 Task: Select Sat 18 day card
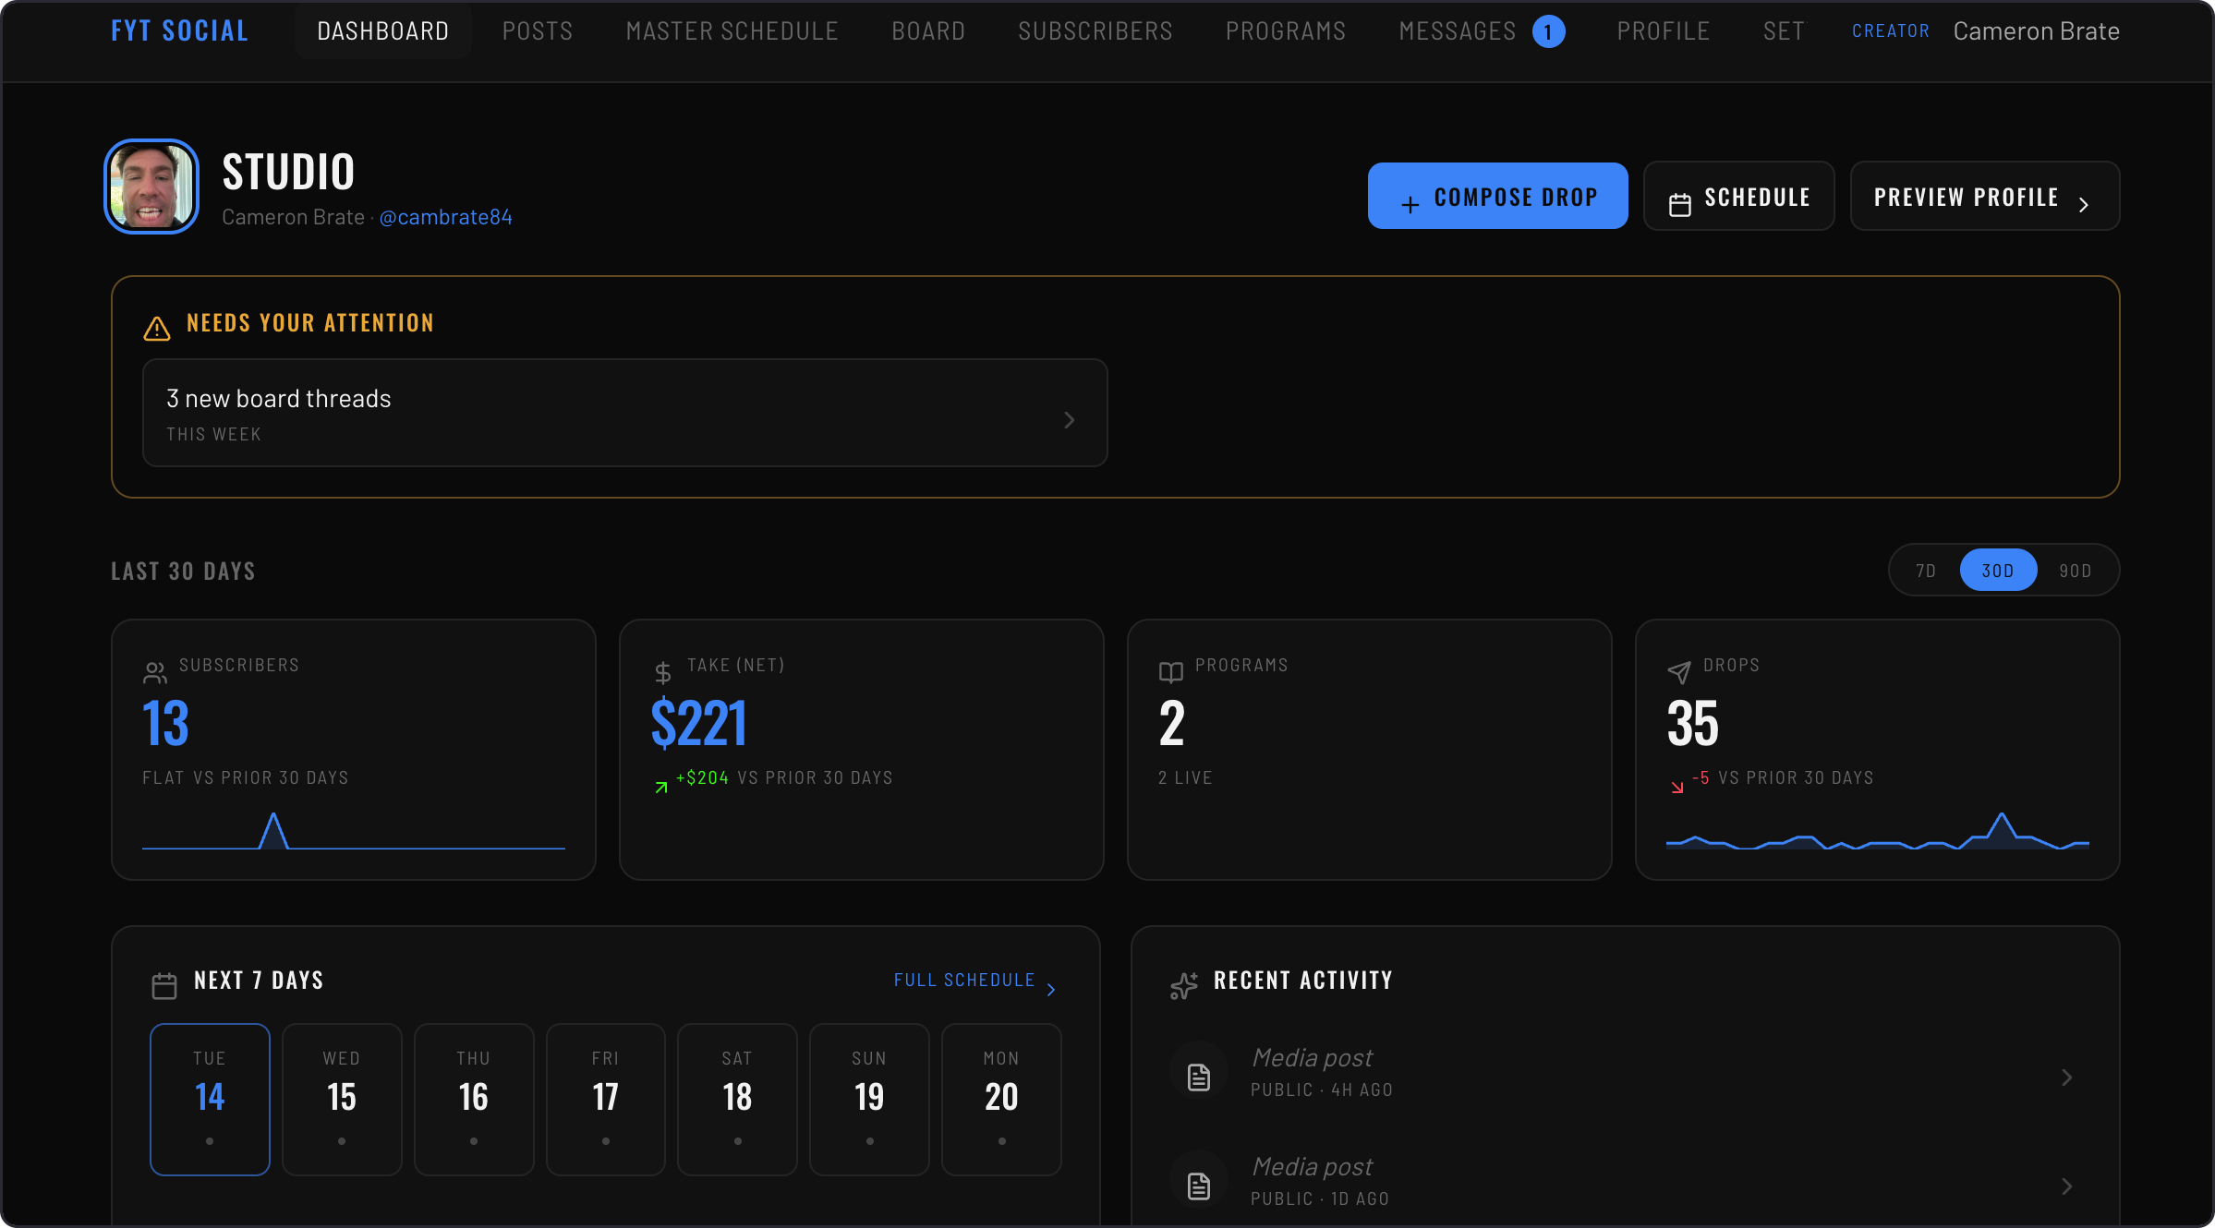[737, 1100]
